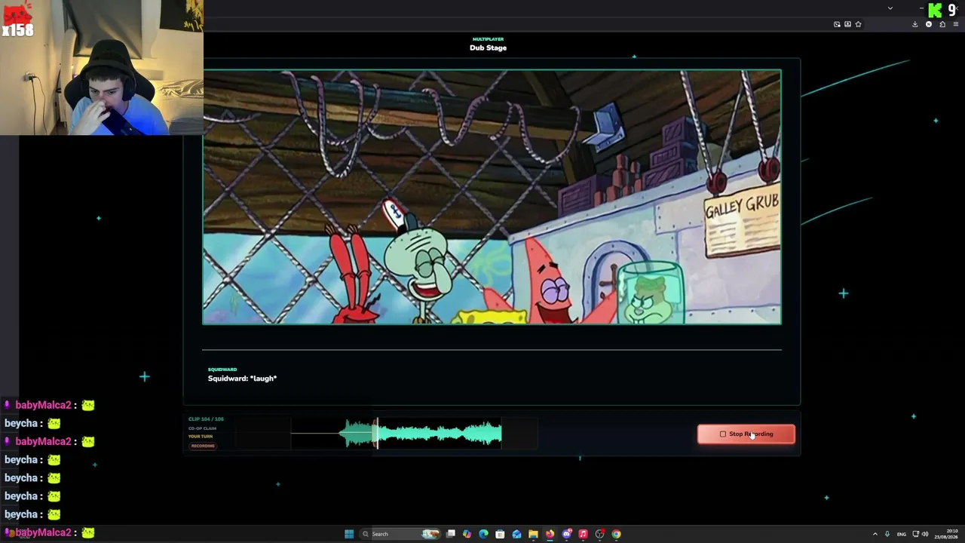The width and height of the screenshot is (965, 543).
Task: Open the Firefox hamburger application menu
Action: (x=955, y=24)
